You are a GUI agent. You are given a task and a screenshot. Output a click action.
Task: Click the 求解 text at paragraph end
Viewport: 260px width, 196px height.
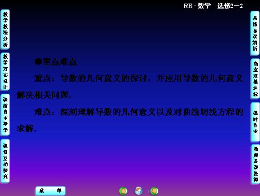(26, 129)
